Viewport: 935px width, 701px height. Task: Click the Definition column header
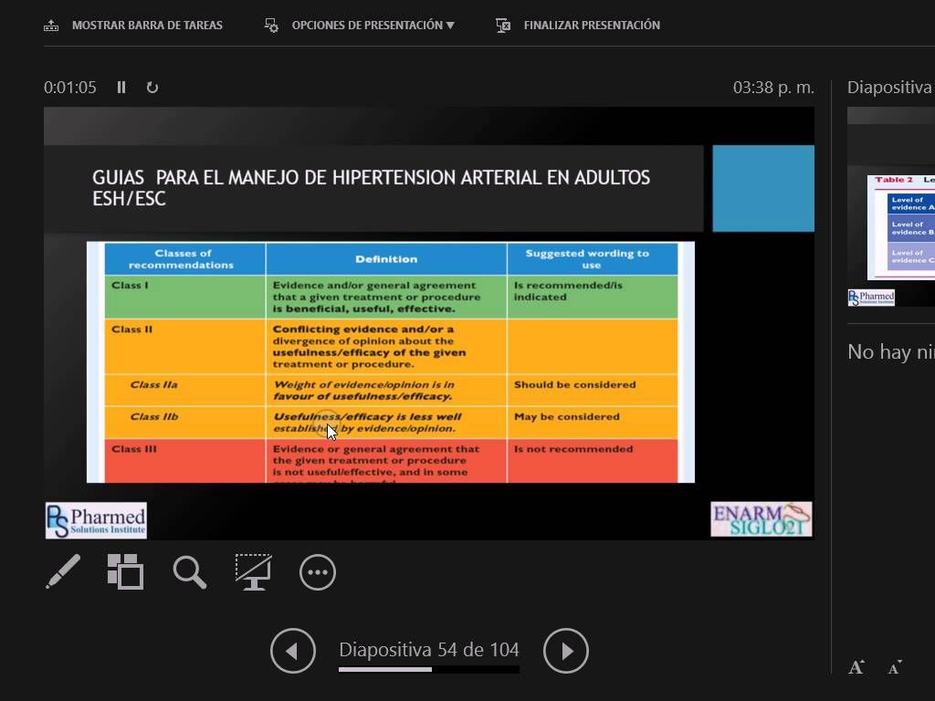[386, 258]
